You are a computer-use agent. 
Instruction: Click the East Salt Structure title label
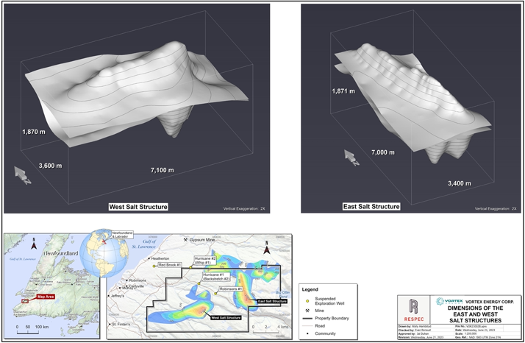371,206
